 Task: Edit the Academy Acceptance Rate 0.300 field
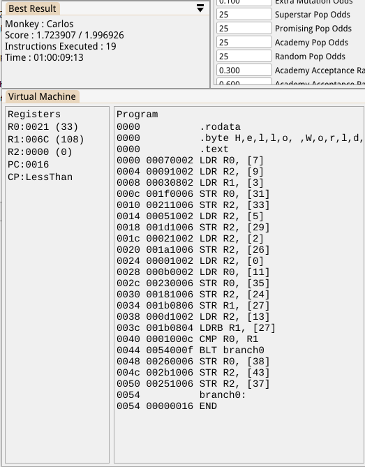[x=244, y=71]
